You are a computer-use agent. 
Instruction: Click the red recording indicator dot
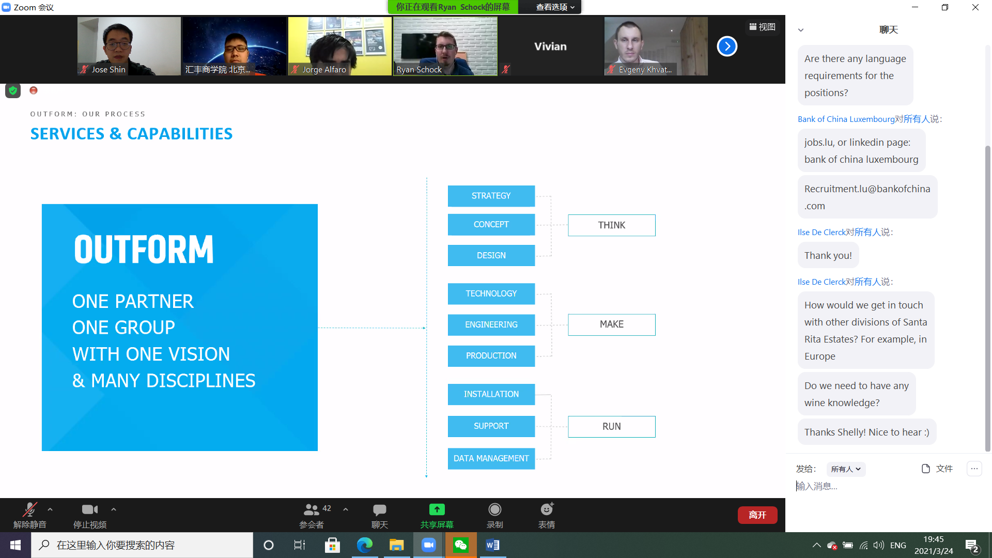(x=34, y=90)
